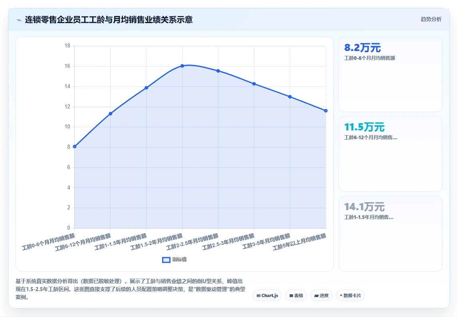
Task: Click the description paragraph starting with 基于系统真实数据
Action: [130, 289]
